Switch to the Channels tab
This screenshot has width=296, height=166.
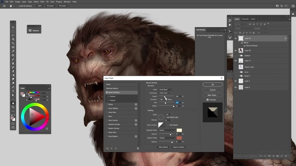pos(245,19)
